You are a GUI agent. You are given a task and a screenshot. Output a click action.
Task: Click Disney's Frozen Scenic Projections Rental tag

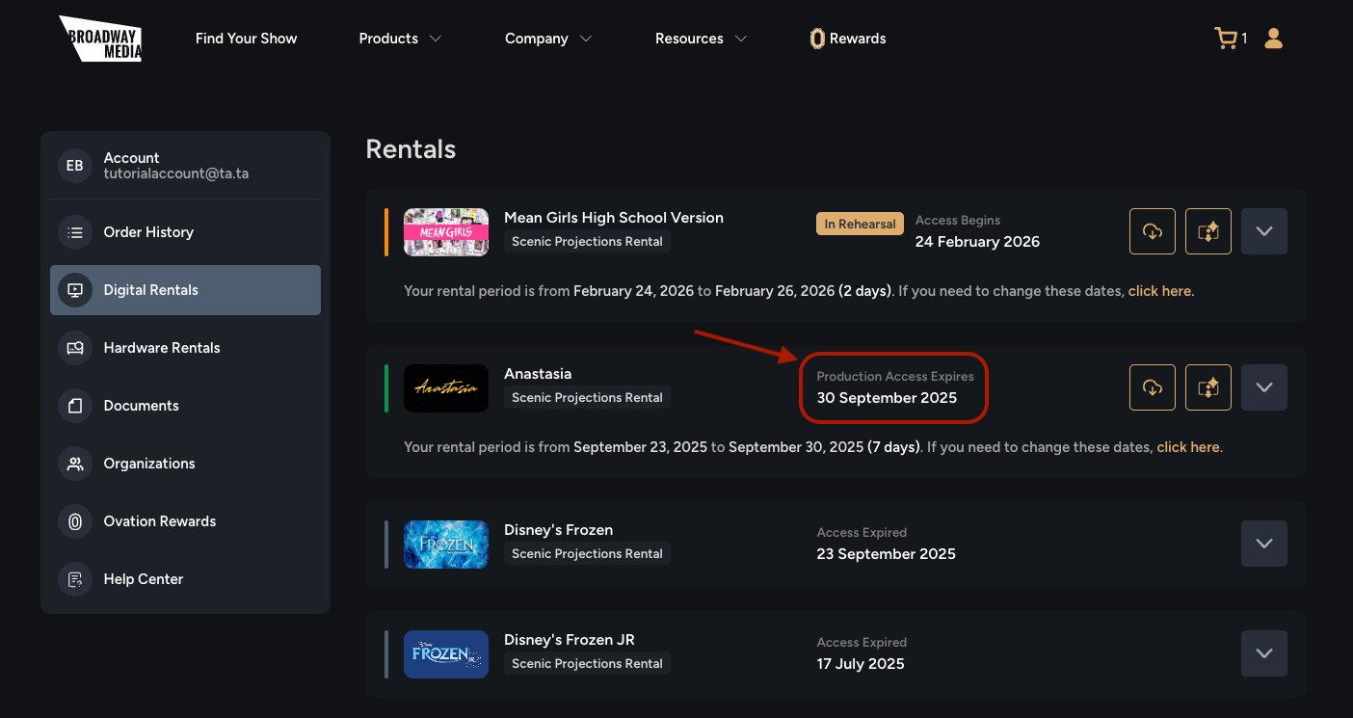(587, 554)
